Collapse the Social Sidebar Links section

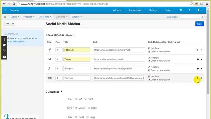click(60, 35)
